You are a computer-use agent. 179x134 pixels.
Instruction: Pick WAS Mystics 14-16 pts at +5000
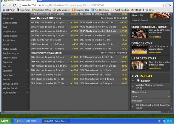click(49, 31)
